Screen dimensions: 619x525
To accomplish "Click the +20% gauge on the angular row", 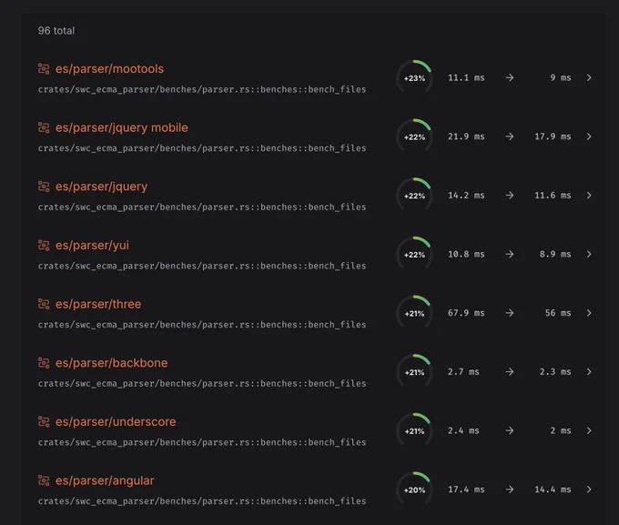I will (414, 489).
